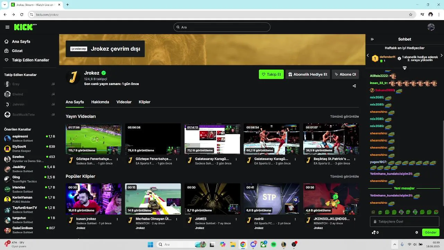444x250 pixels.
Task: Open chat settings gear icon
Action: tap(417, 232)
